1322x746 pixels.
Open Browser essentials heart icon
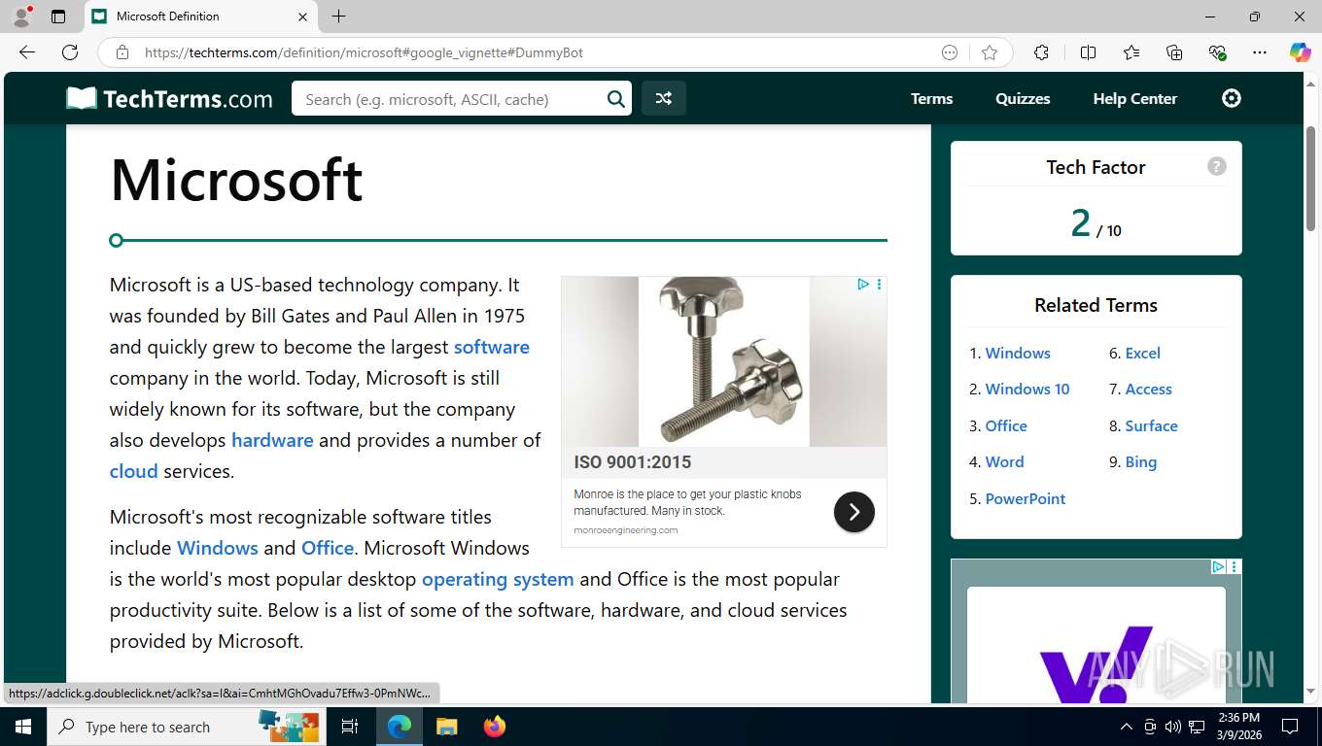pos(1217,52)
